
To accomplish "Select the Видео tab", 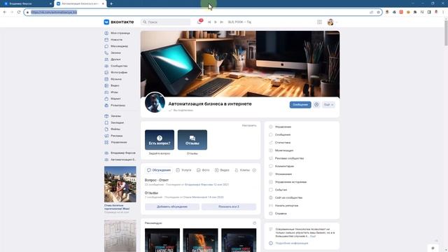I will 222,170.
